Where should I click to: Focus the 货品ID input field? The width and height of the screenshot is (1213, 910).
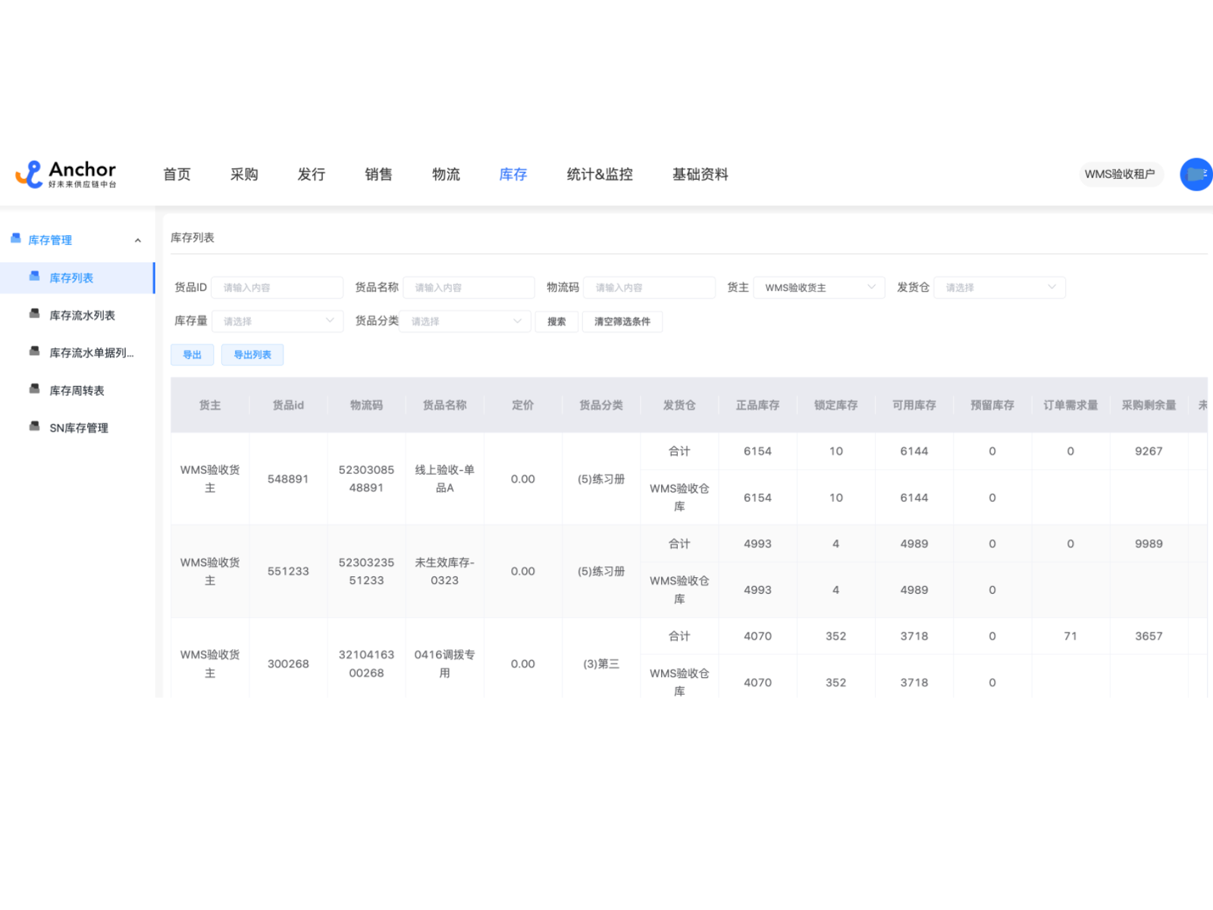click(277, 287)
